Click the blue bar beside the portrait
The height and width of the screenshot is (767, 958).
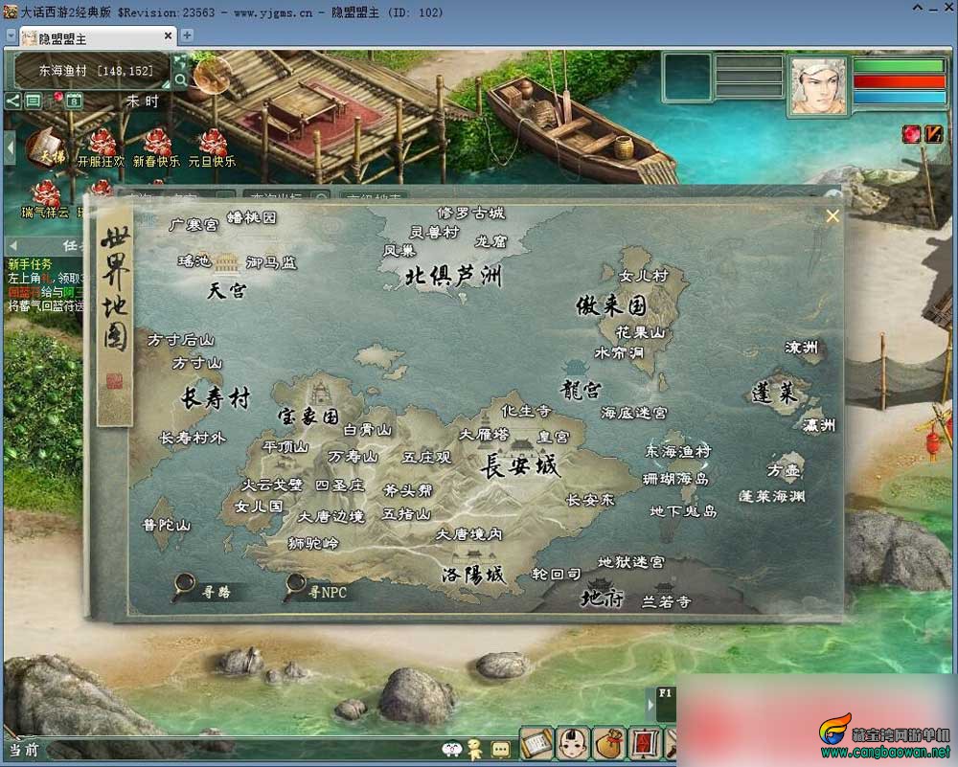pos(899,97)
